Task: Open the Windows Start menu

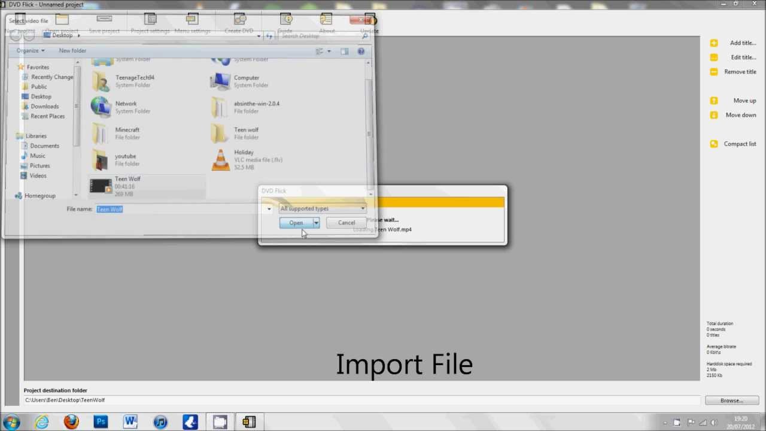Action: (12, 421)
